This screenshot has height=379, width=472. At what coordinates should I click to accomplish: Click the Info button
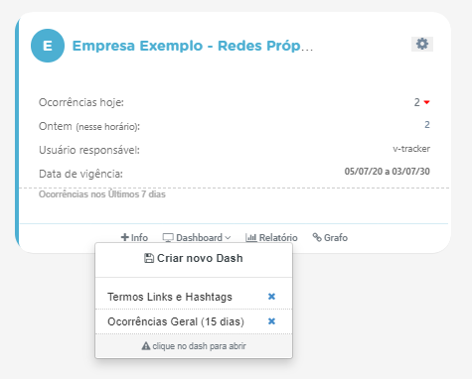click(134, 237)
